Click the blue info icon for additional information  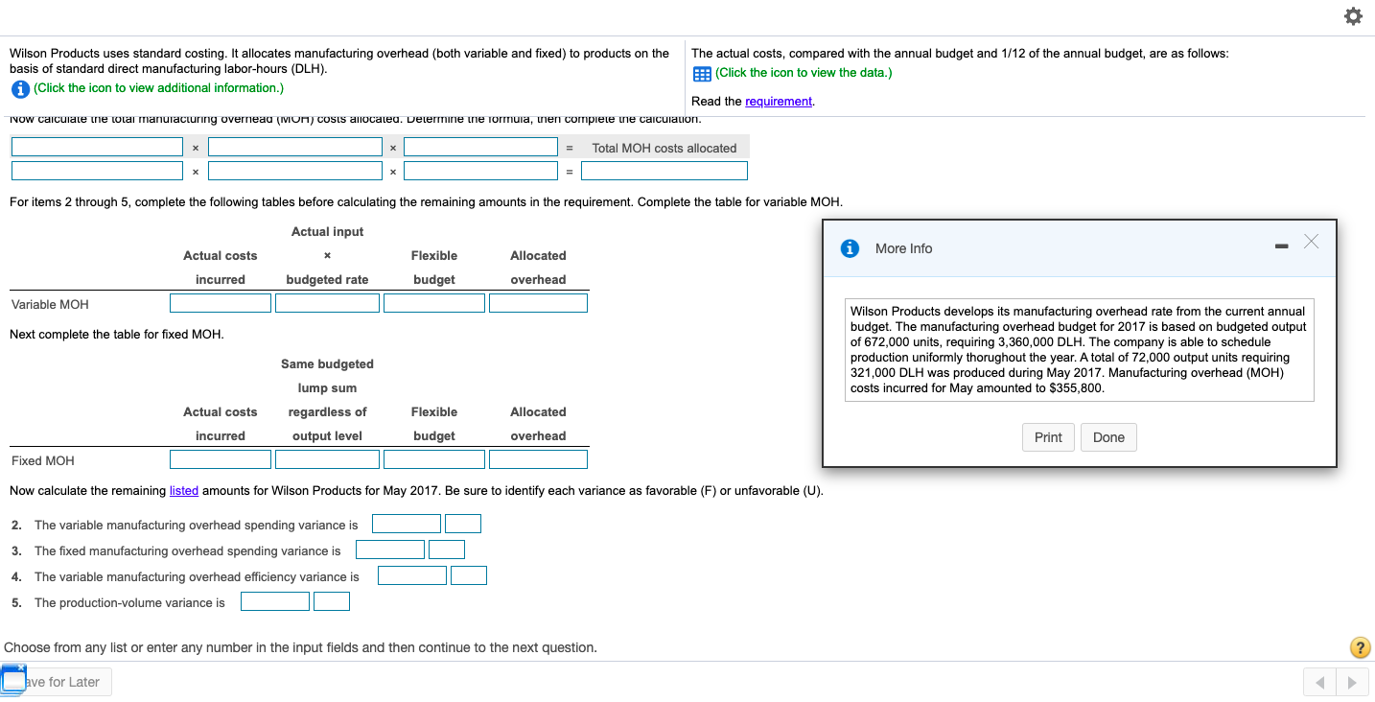pyautogui.click(x=19, y=88)
